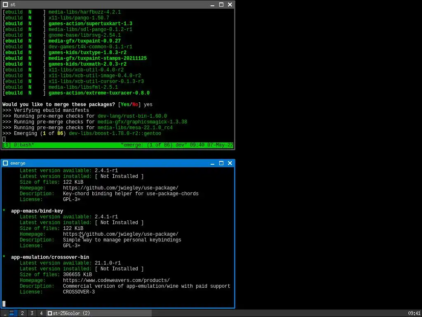The image size is (422, 317).
Task: Select the media-gfx/tuxpaint-0.9.27 line
Action: [84, 41]
